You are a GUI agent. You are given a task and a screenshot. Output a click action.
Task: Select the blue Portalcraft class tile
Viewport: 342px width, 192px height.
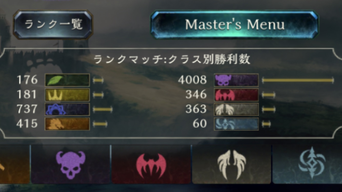click(307, 164)
